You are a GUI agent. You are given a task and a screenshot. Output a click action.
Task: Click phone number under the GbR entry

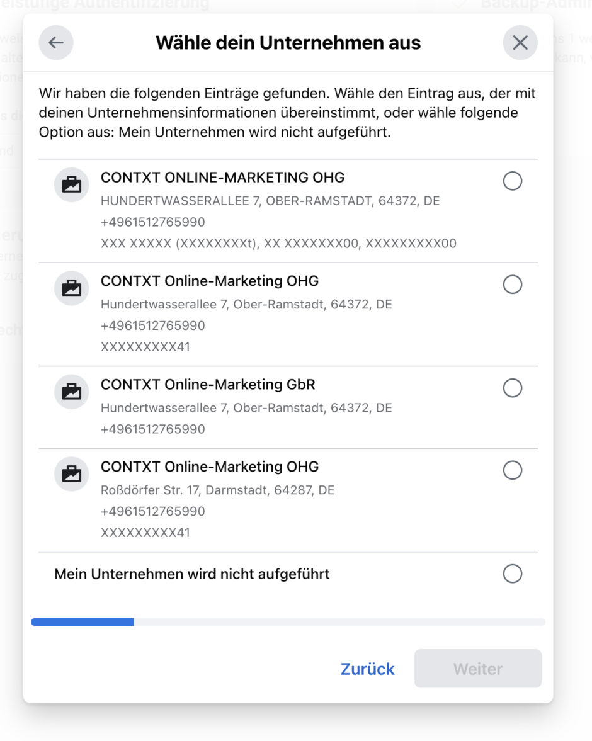click(x=153, y=429)
